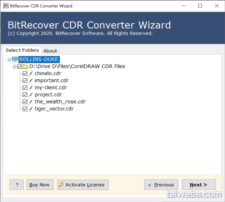This screenshot has height=202, width=225.
Task: Maximize the CDR Converter Wizard window
Action: pos(200,6)
